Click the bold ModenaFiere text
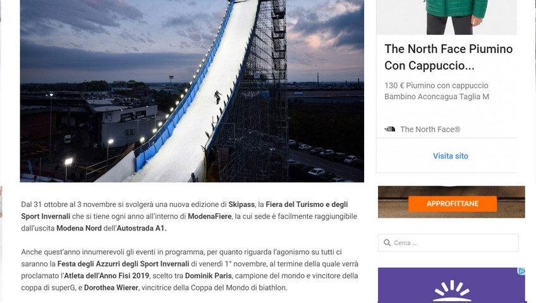 [209, 217]
